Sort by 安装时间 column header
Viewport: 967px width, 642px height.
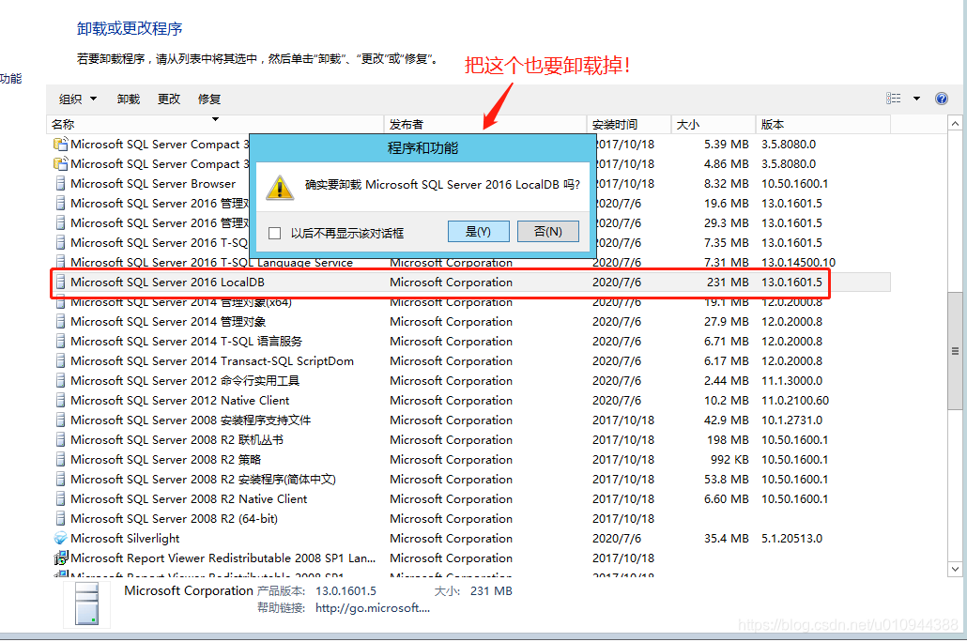coord(628,124)
